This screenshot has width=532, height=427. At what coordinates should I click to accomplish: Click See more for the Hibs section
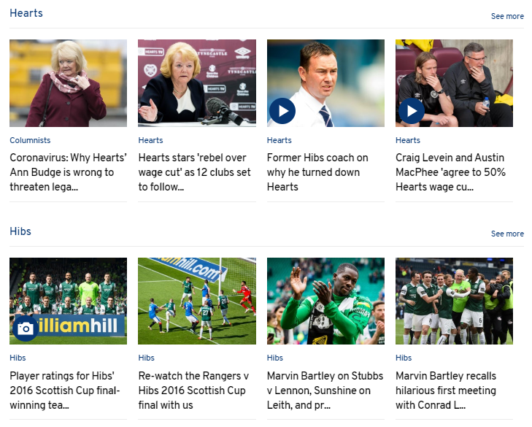click(507, 234)
